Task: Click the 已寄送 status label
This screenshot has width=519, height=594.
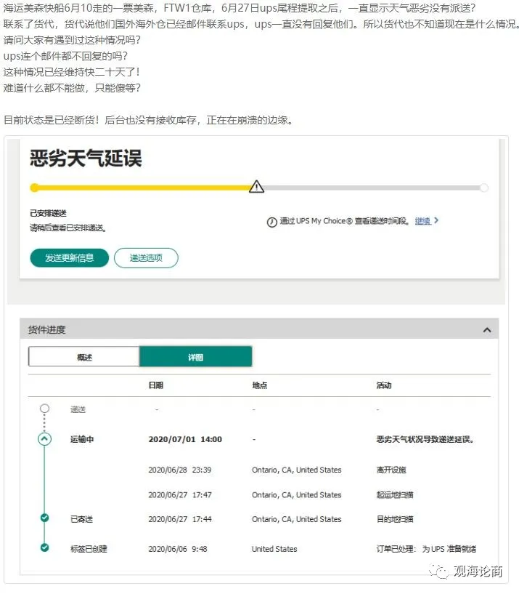Action: coord(81,519)
